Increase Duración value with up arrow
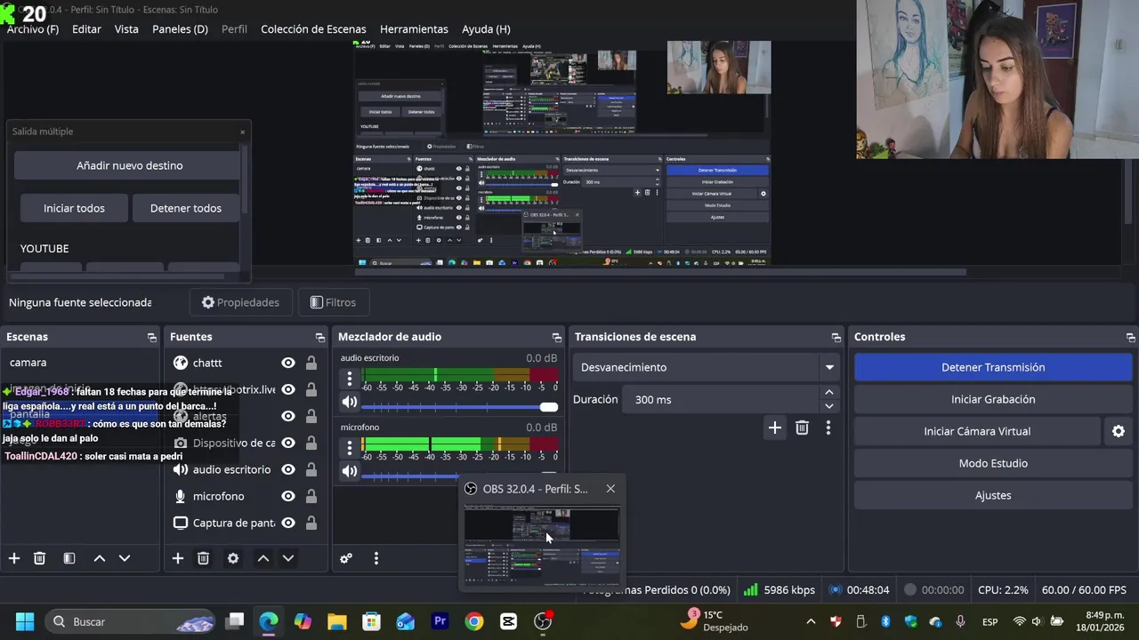Viewport: 1139px width, 640px height. pos(829,392)
